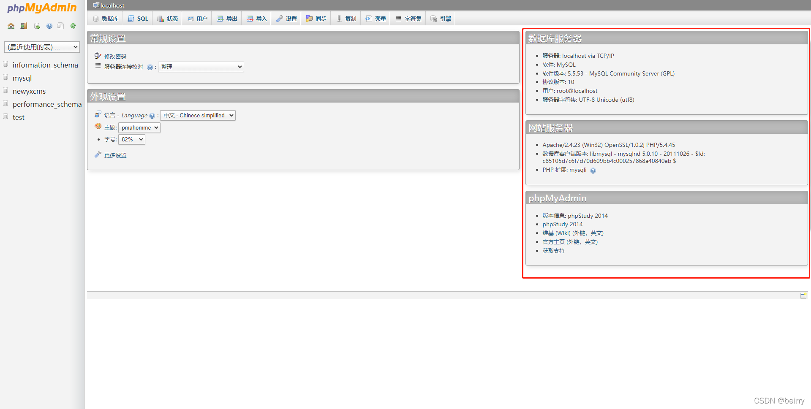The image size is (811, 409).
Task: Click the database icon beside performance_schema
Action: pyautogui.click(x=6, y=103)
